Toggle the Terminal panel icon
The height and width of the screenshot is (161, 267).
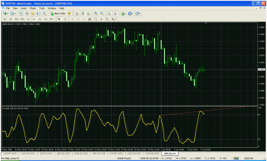38,14
